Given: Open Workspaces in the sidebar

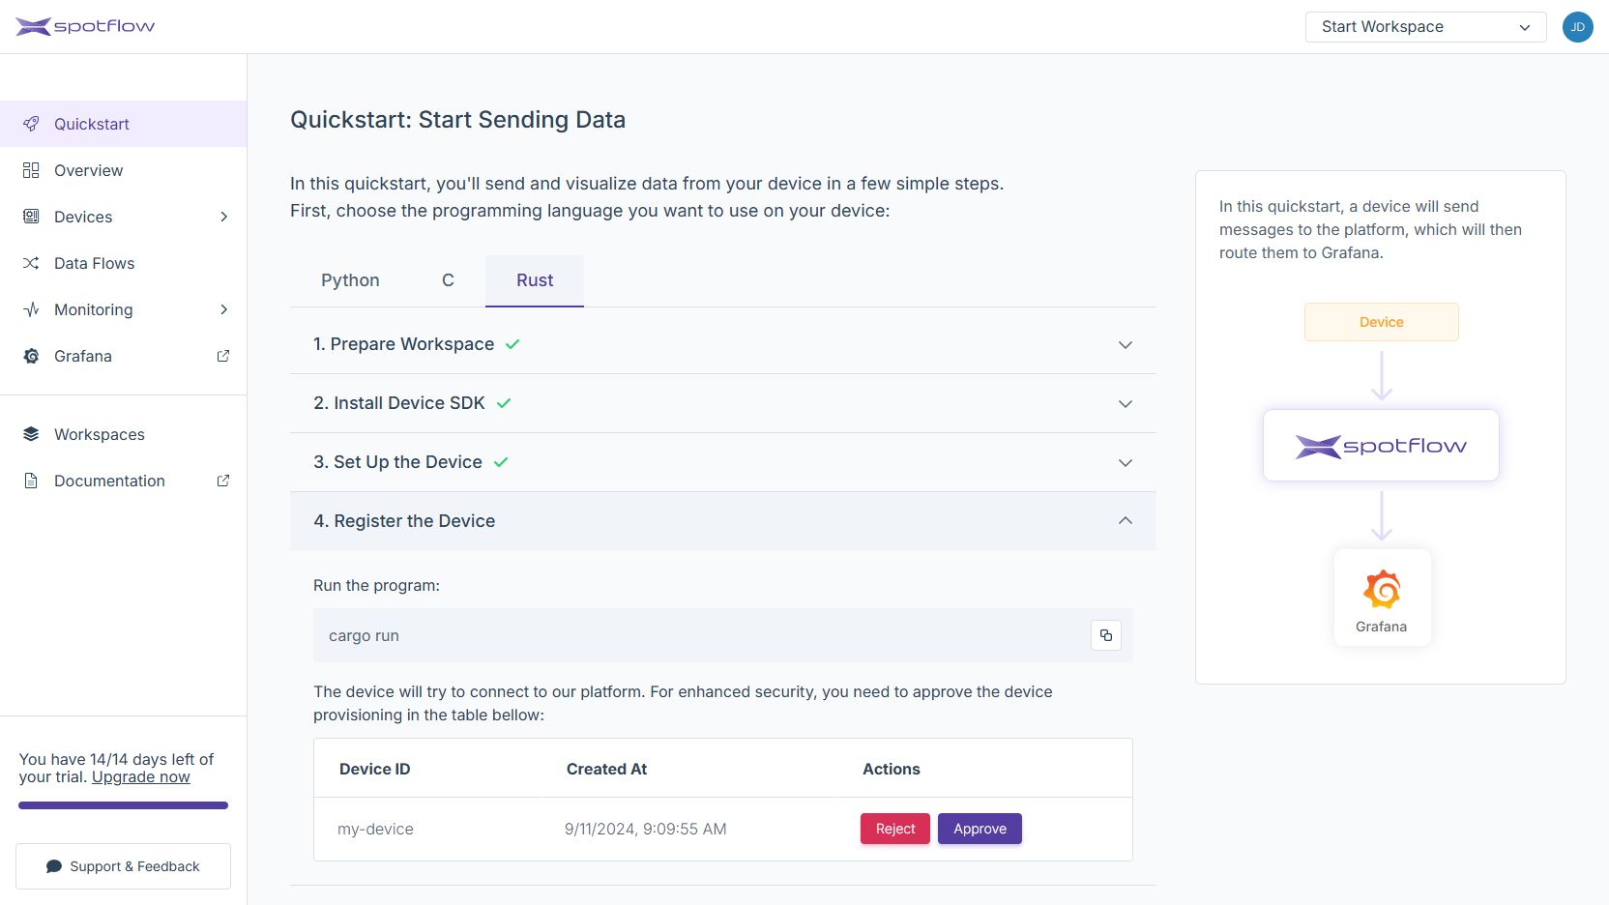Looking at the screenshot, I should pyautogui.click(x=123, y=434).
